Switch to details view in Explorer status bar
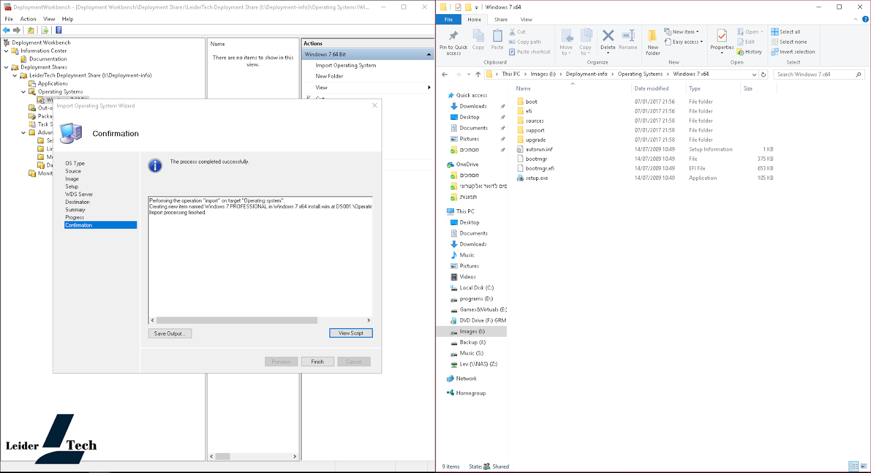The image size is (871, 473). [x=854, y=466]
